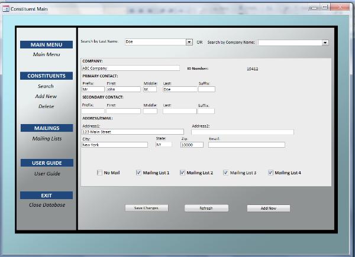Select Delete under Constituents
Viewport: 355px width, 257px height.
pyautogui.click(x=46, y=106)
